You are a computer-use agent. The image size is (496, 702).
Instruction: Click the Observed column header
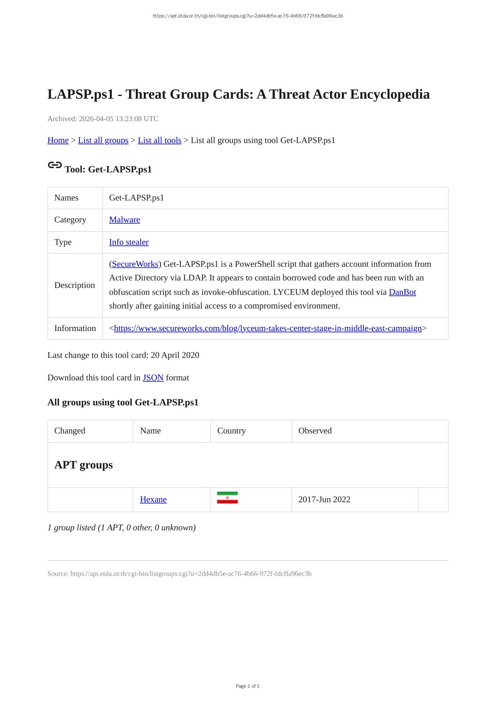(315, 431)
